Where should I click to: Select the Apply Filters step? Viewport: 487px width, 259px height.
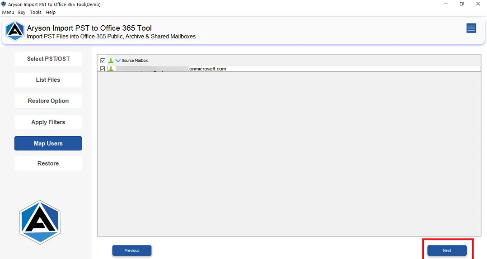coord(48,122)
